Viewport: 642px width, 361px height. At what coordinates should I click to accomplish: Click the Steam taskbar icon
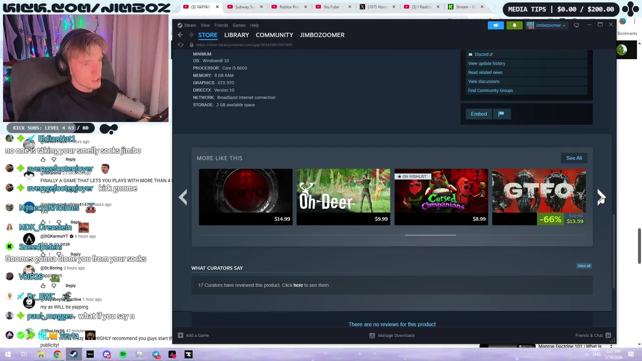(x=74, y=354)
